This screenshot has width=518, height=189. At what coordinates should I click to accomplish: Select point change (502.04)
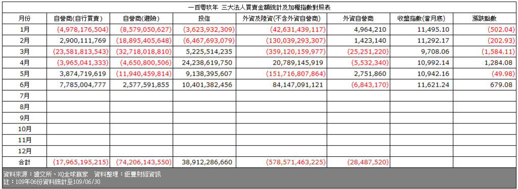pos(501,30)
